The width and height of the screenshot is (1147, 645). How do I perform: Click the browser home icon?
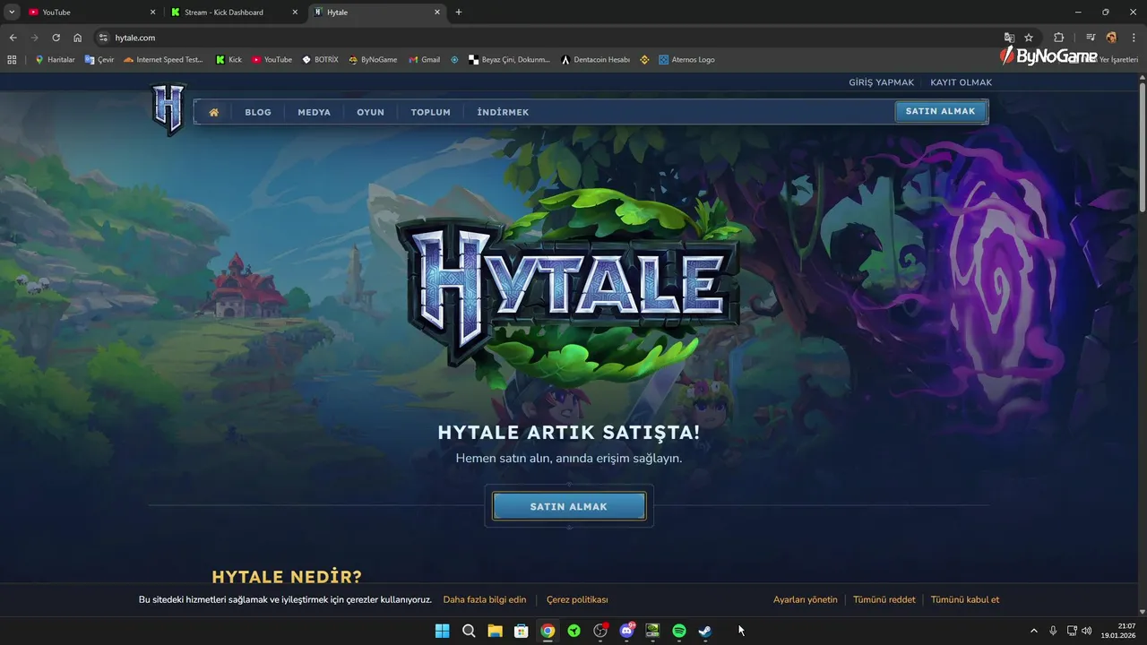click(78, 38)
